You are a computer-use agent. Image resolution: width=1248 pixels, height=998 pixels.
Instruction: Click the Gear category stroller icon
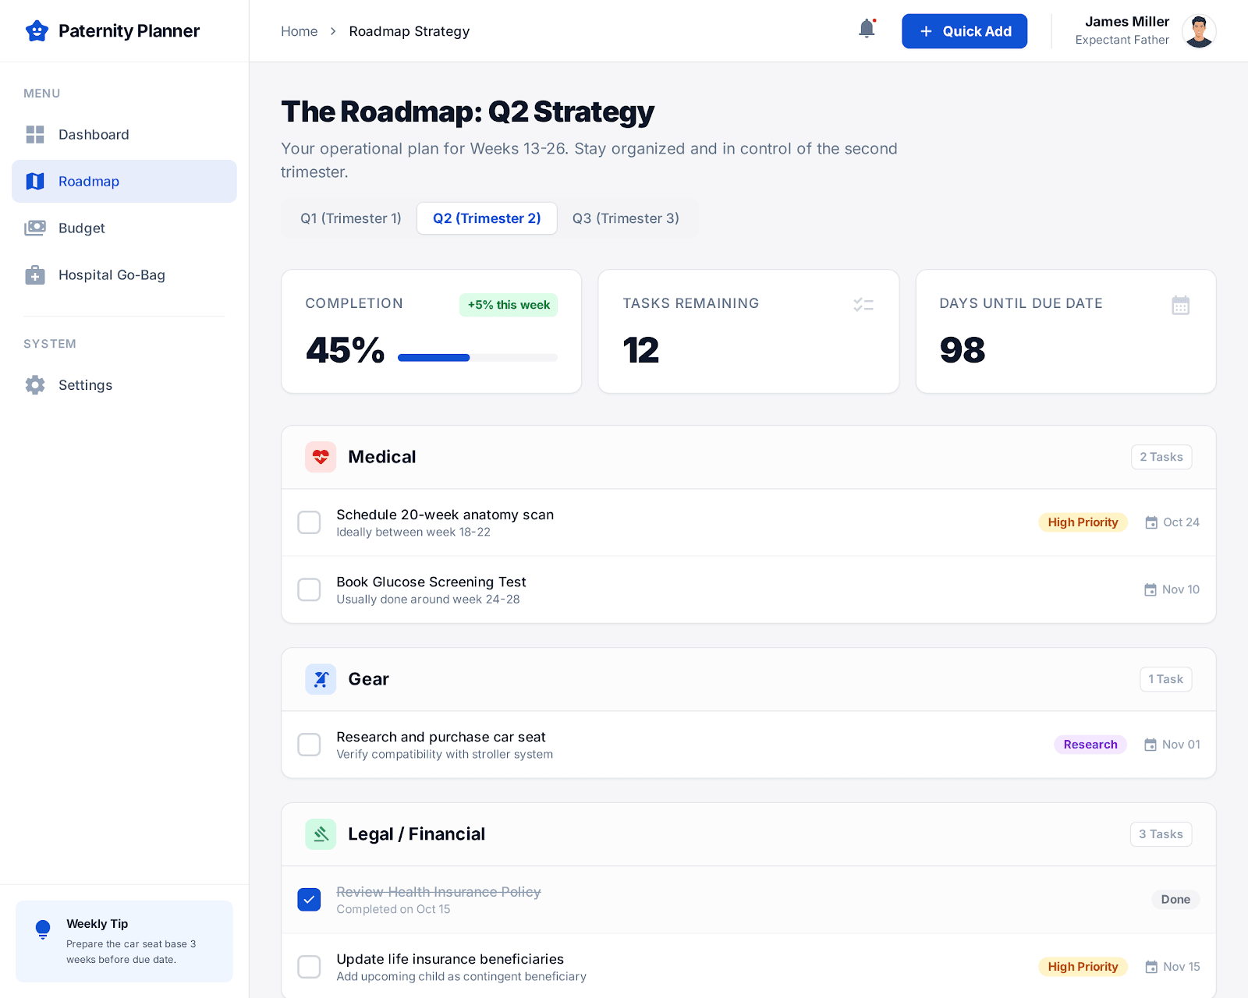click(321, 679)
